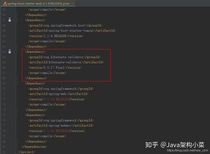Click the fold end marker on line 82

coord(16,152)
